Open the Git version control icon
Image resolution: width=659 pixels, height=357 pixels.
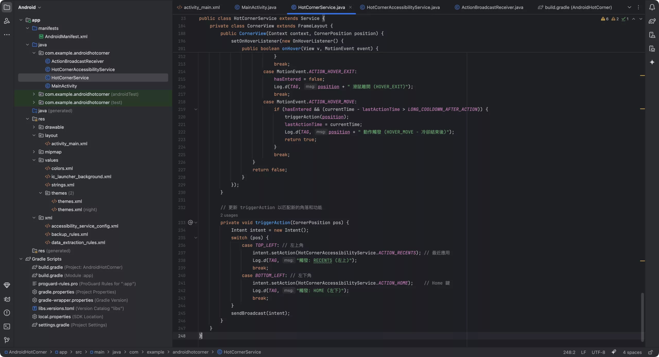(7, 340)
